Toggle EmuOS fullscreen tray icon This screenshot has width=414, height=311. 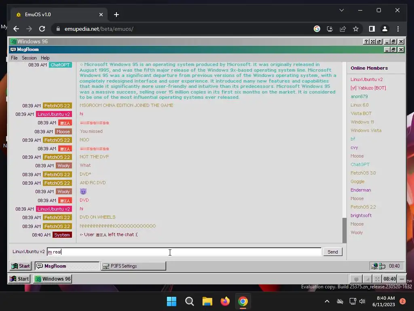[x=377, y=279]
